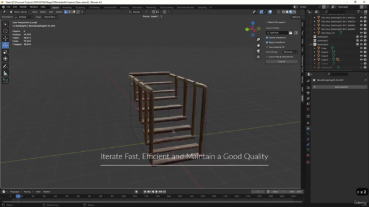Activate the Measure tool
This screenshot has height=207, width=369.
pyautogui.click(x=5, y=74)
